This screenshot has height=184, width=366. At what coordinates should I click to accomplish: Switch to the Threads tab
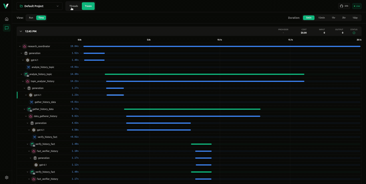pos(73,6)
